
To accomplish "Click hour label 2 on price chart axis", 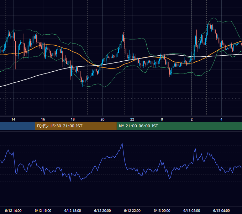I will 192,119.
